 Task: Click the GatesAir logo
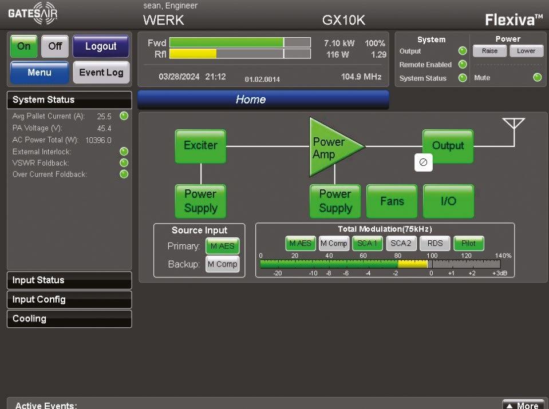click(33, 13)
